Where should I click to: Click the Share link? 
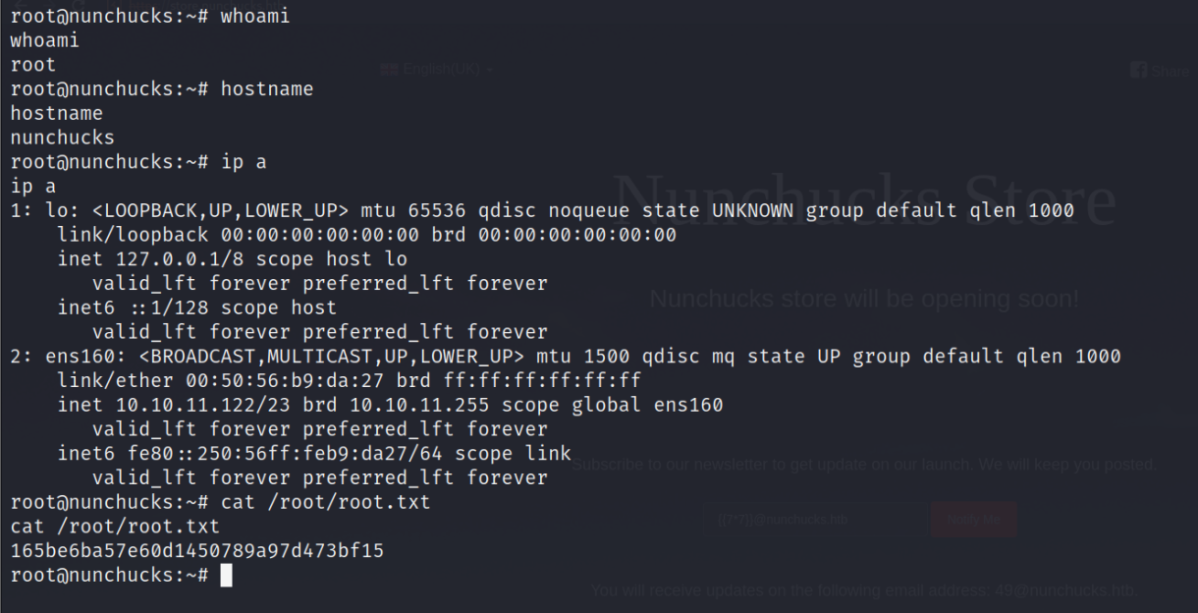point(1170,71)
